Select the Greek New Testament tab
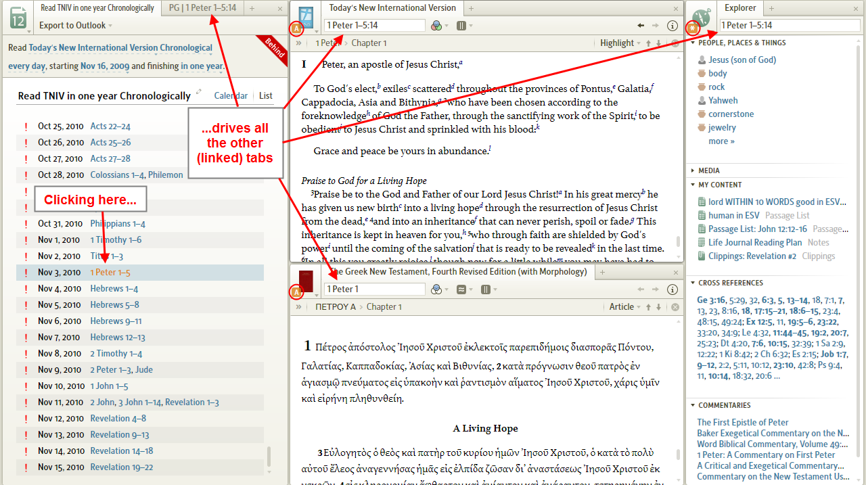 pyautogui.click(x=459, y=272)
